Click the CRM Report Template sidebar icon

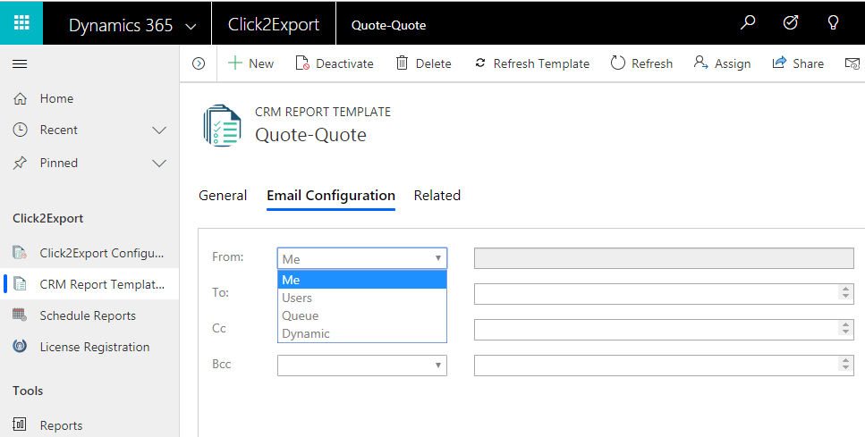(20, 284)
